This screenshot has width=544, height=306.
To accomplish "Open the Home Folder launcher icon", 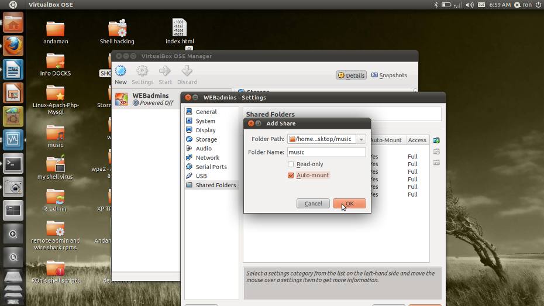I will [13, 23].
